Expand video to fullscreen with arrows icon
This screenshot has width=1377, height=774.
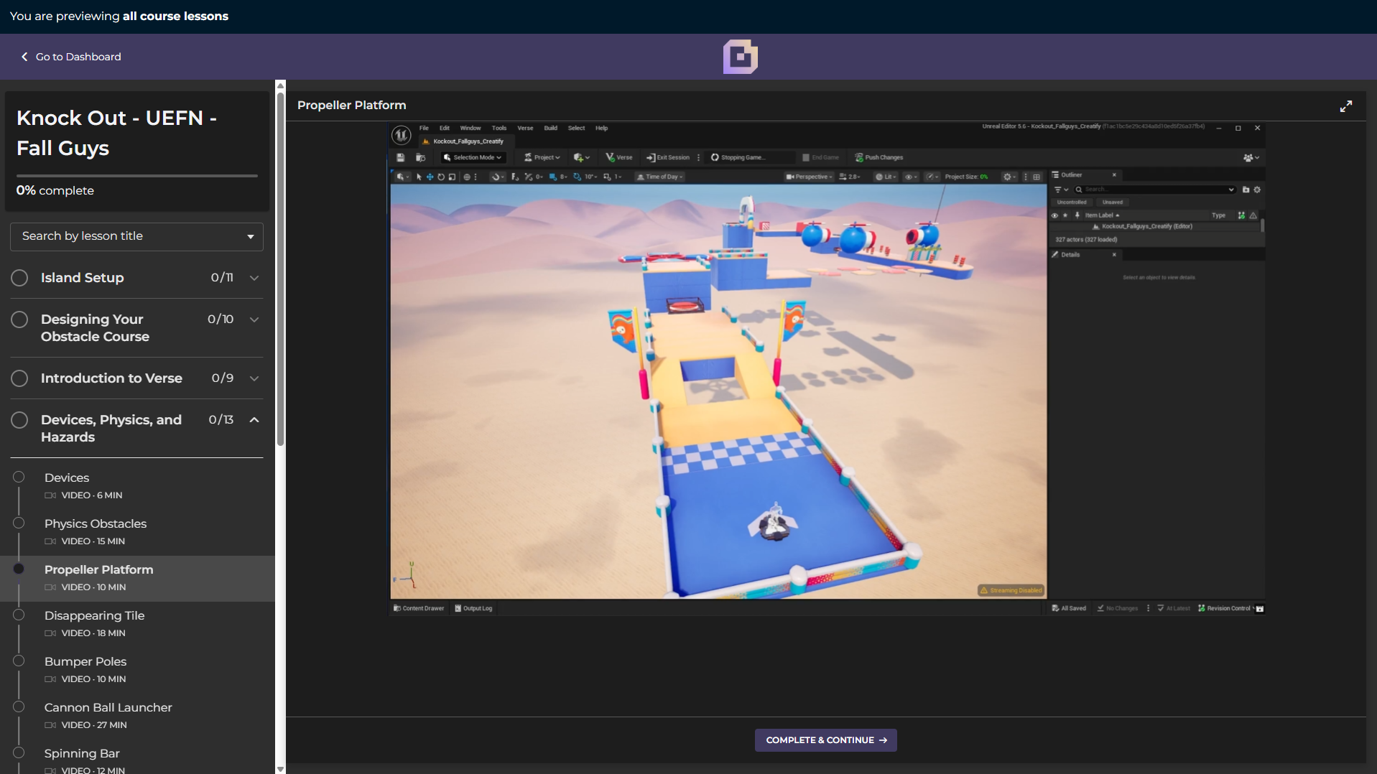(1346, 106)
